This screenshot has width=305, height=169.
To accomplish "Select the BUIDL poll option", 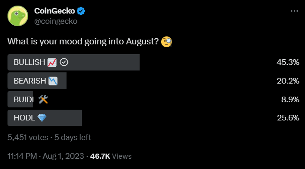I will pyautogui.click(x=153, y=99).
